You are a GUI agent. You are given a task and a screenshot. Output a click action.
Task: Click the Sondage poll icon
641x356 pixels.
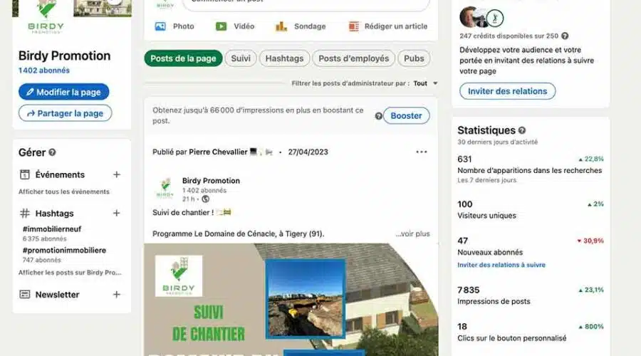pos(281,26)
